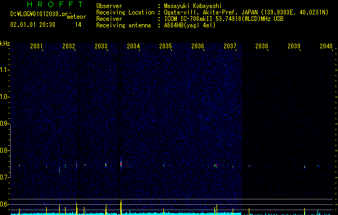Click the observer name Masayuki Kobayashi

coord(193,6)
